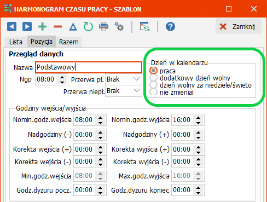Decrease Nomin.godz.wyjścia with down arrow

(x=199, y=123)
